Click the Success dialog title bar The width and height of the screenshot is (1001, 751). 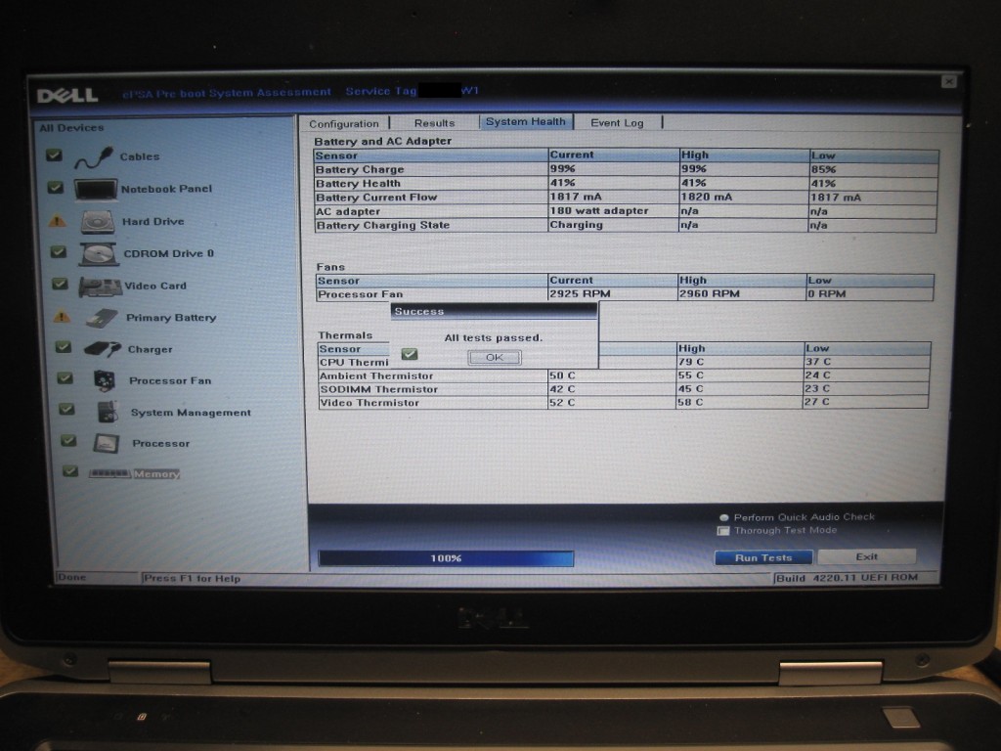coord(494,312)
